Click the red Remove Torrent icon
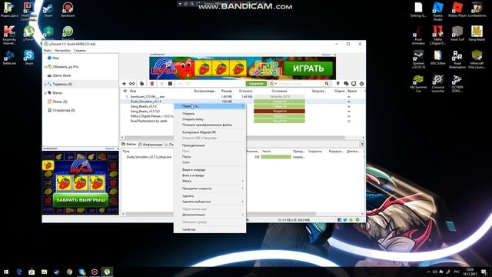492x277 pixels. (152, 84)
